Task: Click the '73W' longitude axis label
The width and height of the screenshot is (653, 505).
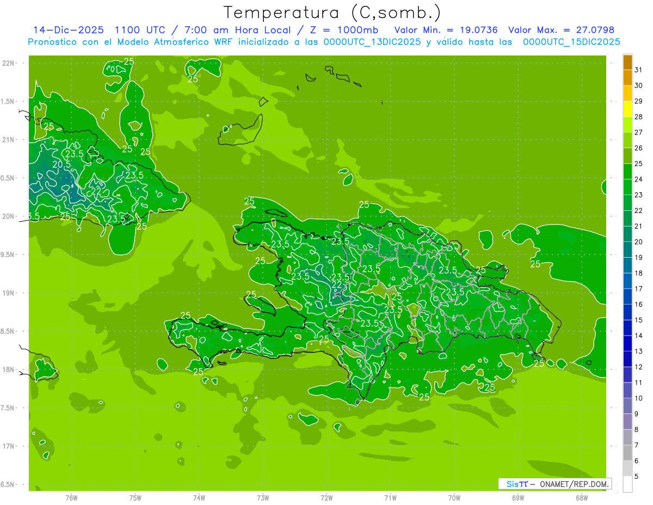Action: (x=263, y=498)
